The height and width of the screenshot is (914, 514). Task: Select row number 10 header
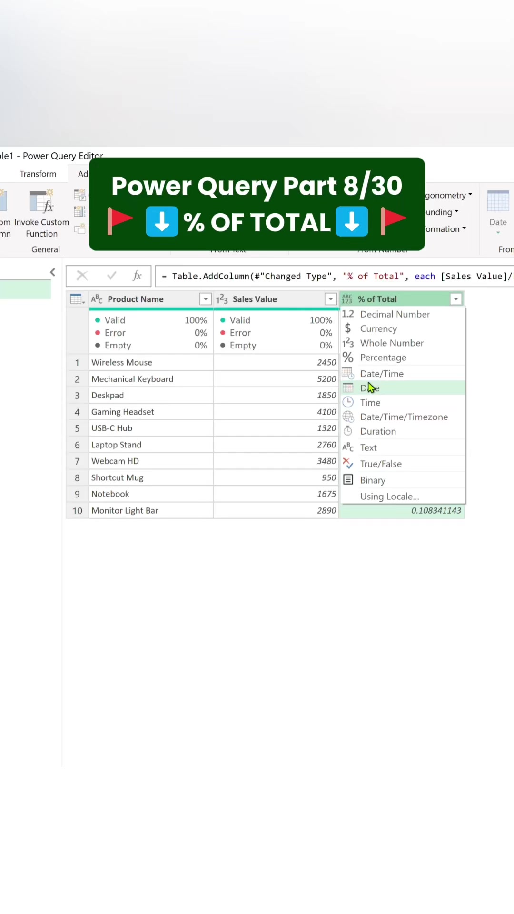coord(77,510)
